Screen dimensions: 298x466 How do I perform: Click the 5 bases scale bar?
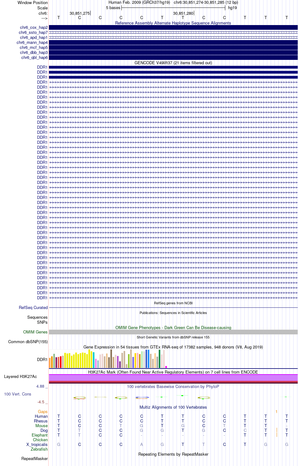(x=173, y=8)
